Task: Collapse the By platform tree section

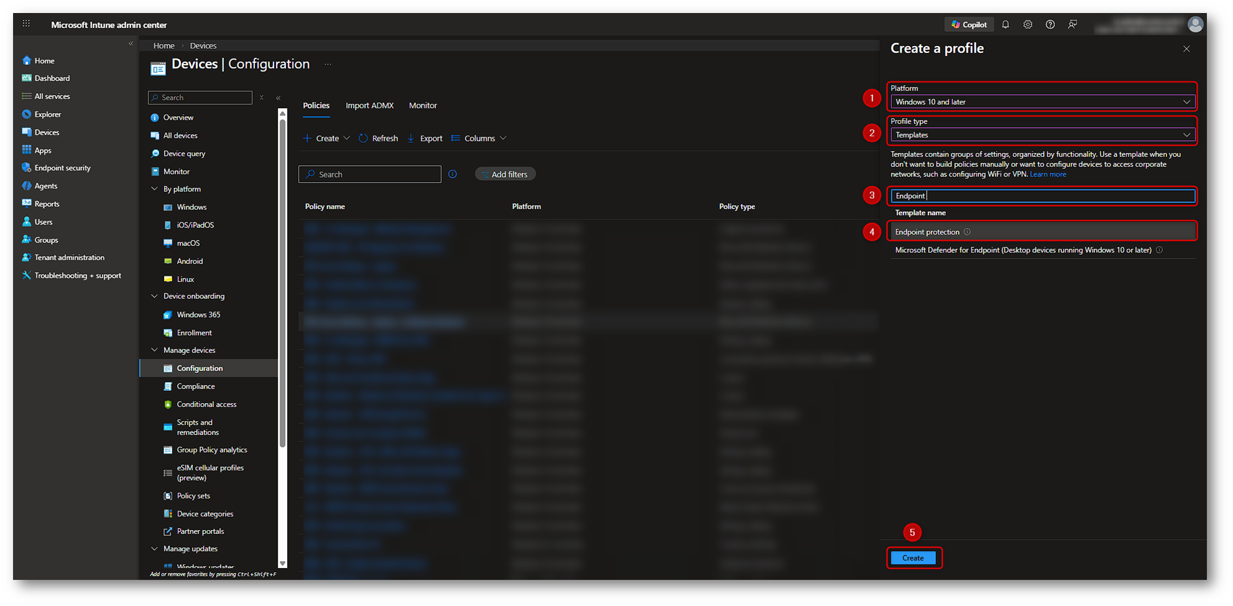Action: coord(155,189)
